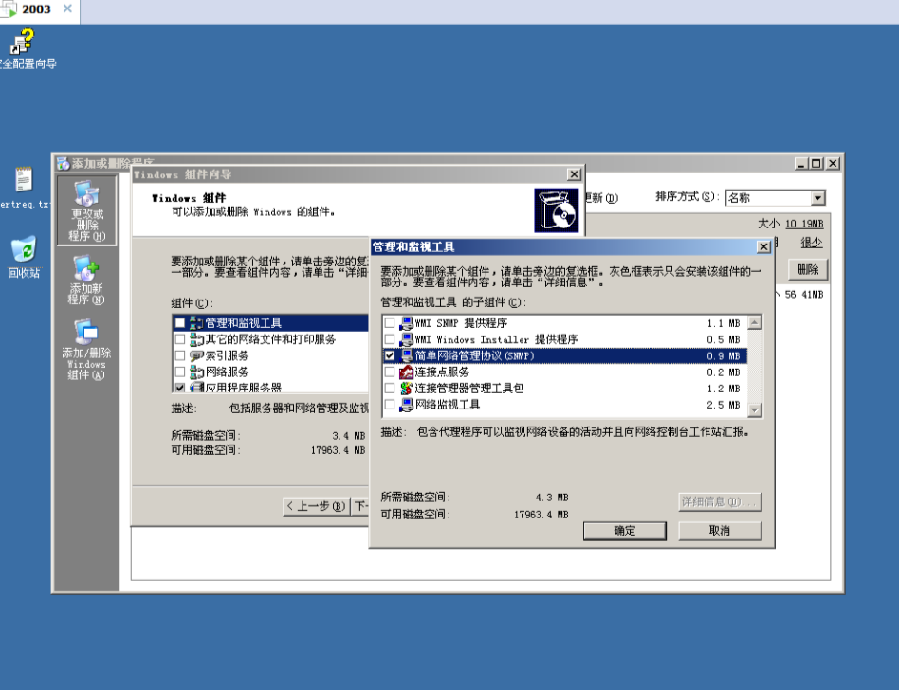Click 确定 in 管理和监视工具 dialog

(624, 531)
